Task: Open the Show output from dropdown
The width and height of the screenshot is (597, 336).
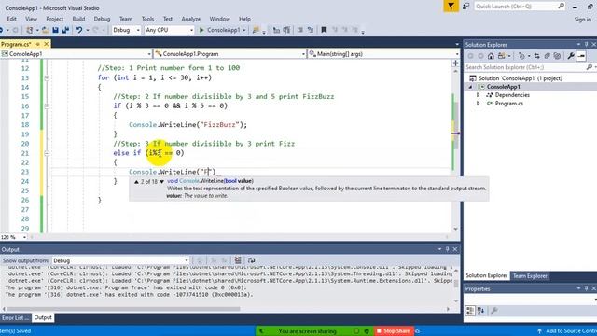Action: click(120, 260)
